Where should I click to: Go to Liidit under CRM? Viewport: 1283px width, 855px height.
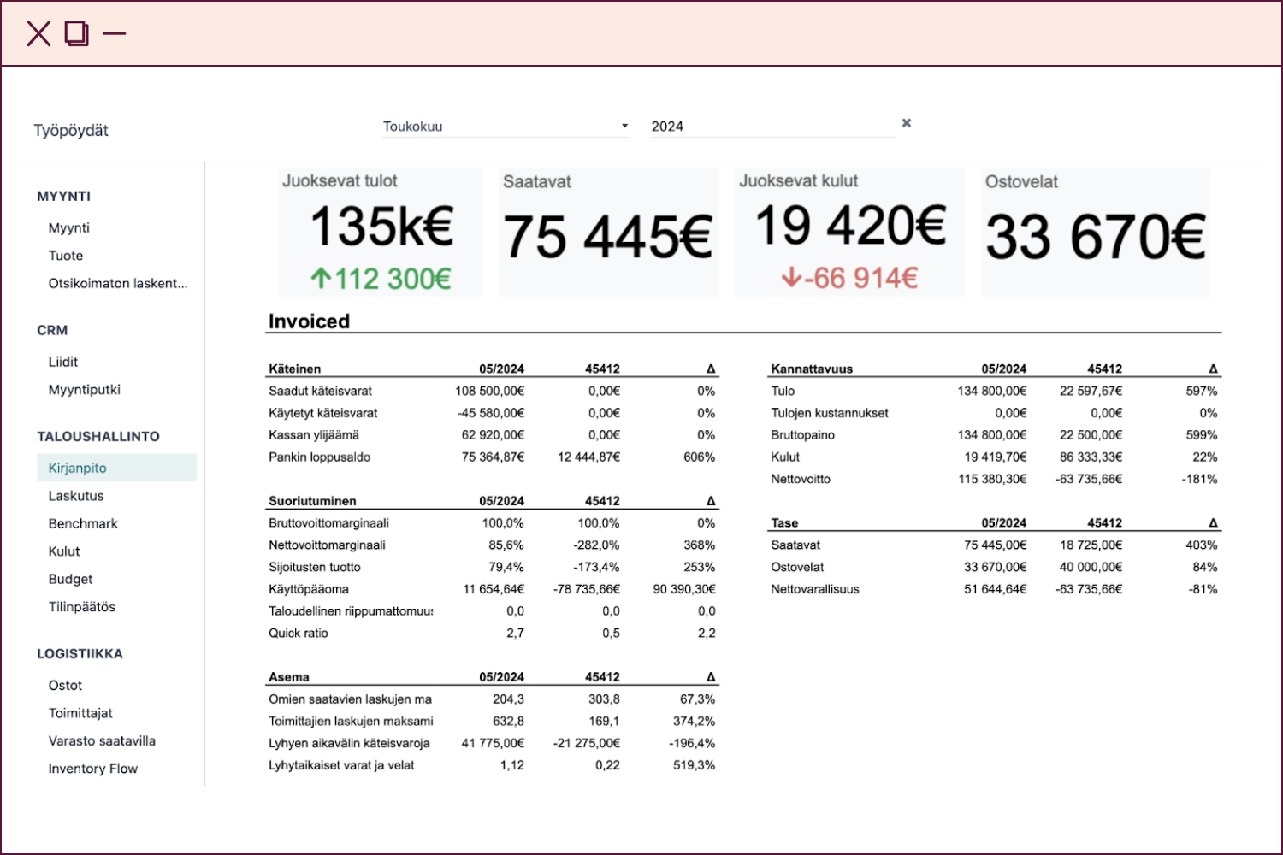(63, 362)
